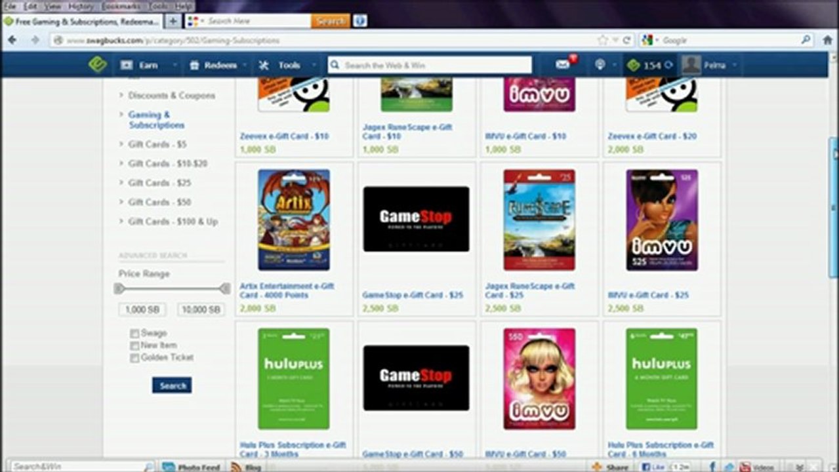Check the Golden Ticket filter
The width and height of the screenshot is (839, 472).
click(134, 358)
